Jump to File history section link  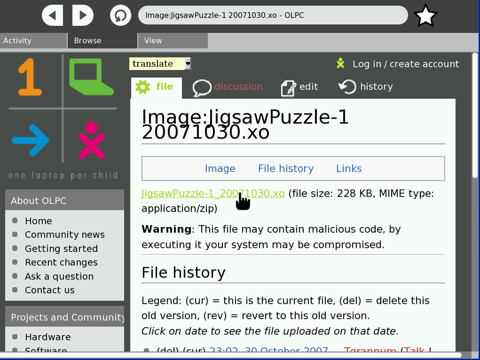coord(286,169)
